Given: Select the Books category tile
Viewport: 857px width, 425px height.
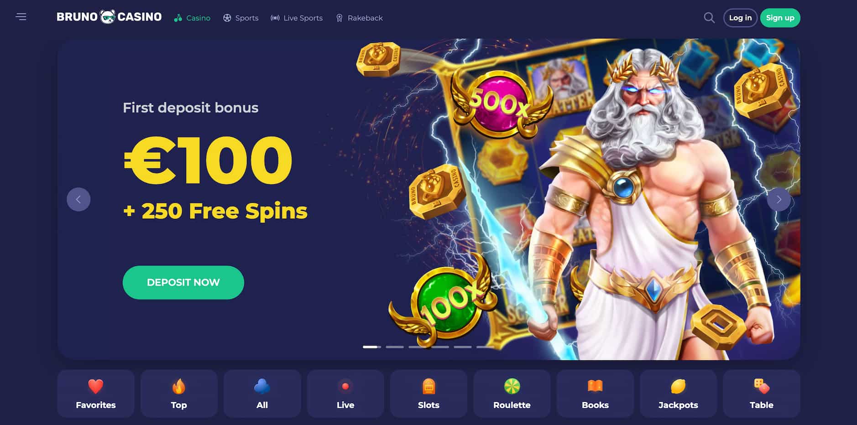Looking at the screenshot, I should coord(595,394).
